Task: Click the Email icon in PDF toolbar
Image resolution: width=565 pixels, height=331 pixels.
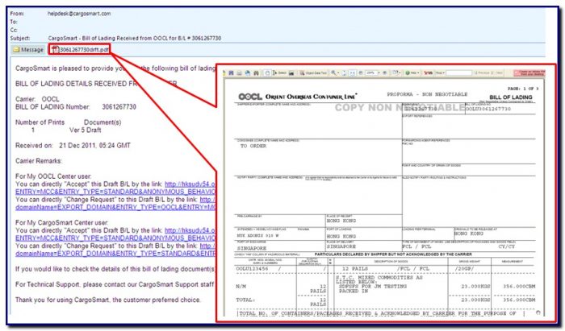Action: [248, 73]
